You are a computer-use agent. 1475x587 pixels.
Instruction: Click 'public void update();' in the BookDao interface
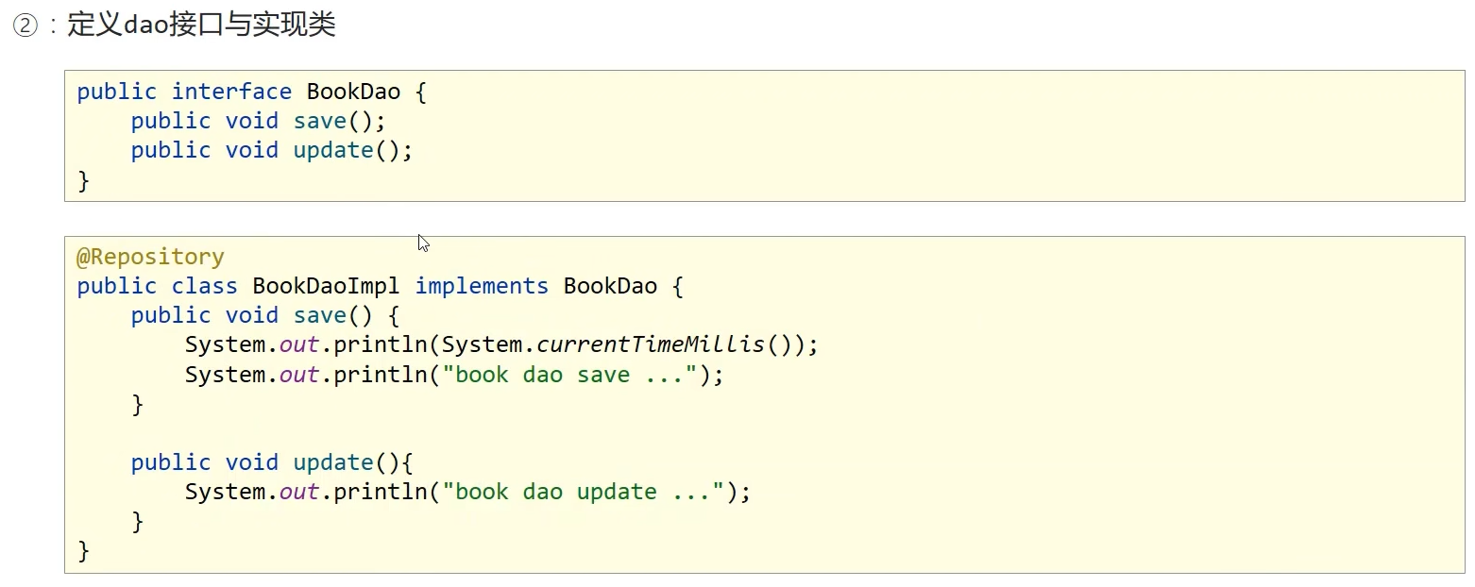(272, 150)
